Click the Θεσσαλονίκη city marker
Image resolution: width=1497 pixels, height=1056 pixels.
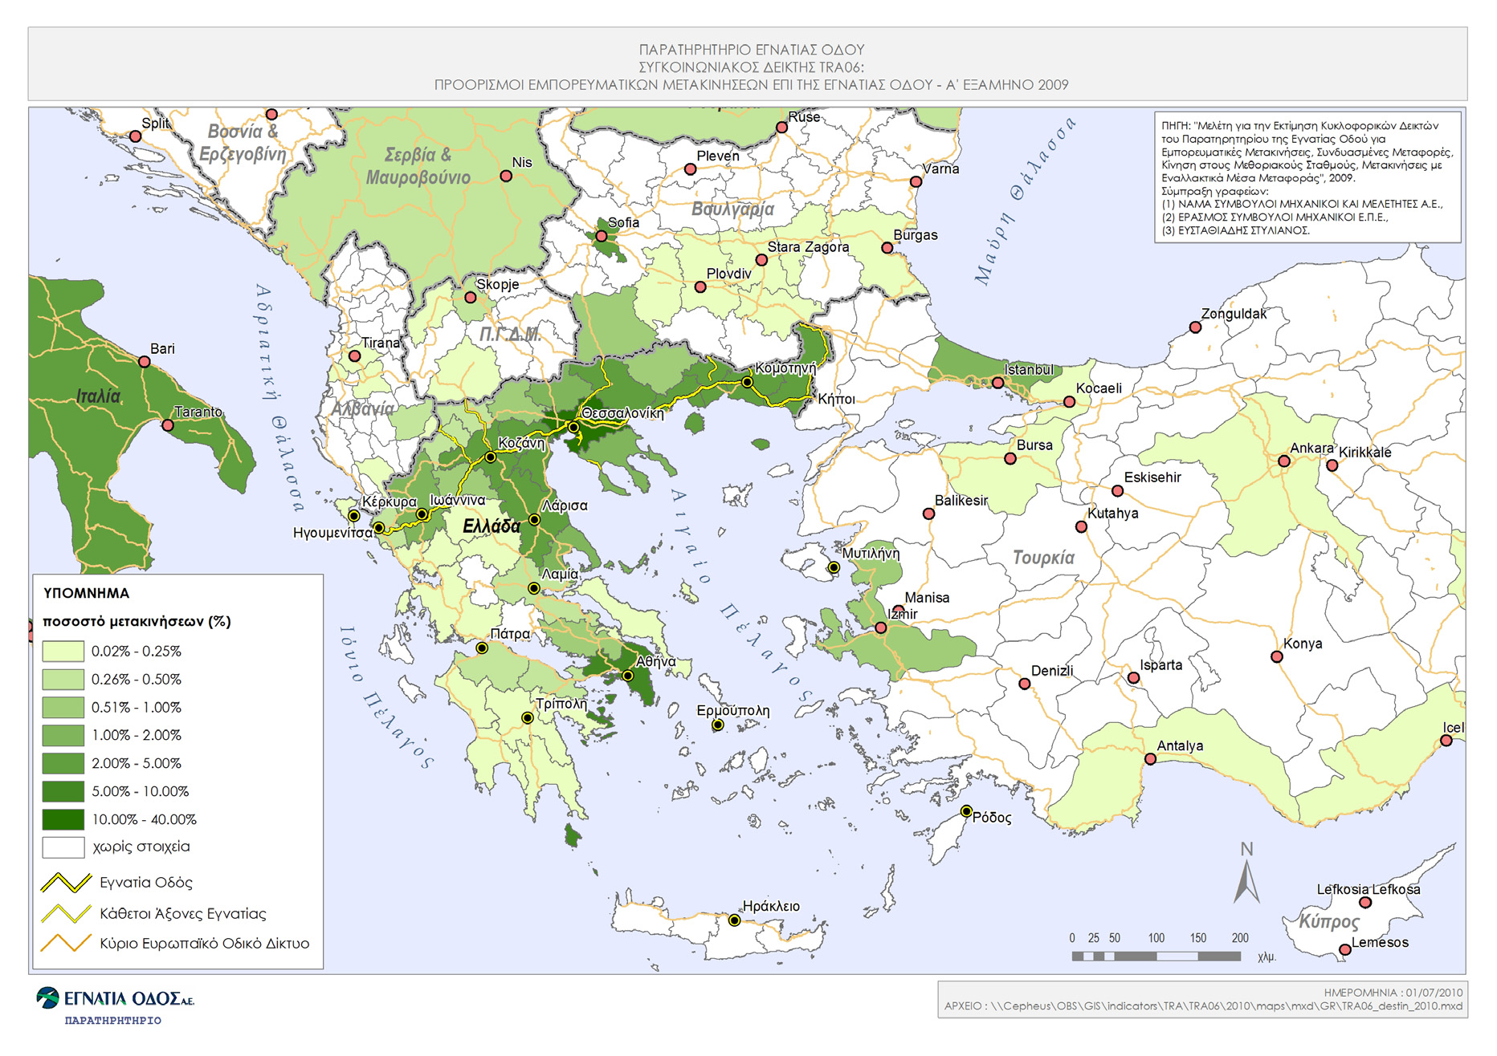click(x=573, y=428)
